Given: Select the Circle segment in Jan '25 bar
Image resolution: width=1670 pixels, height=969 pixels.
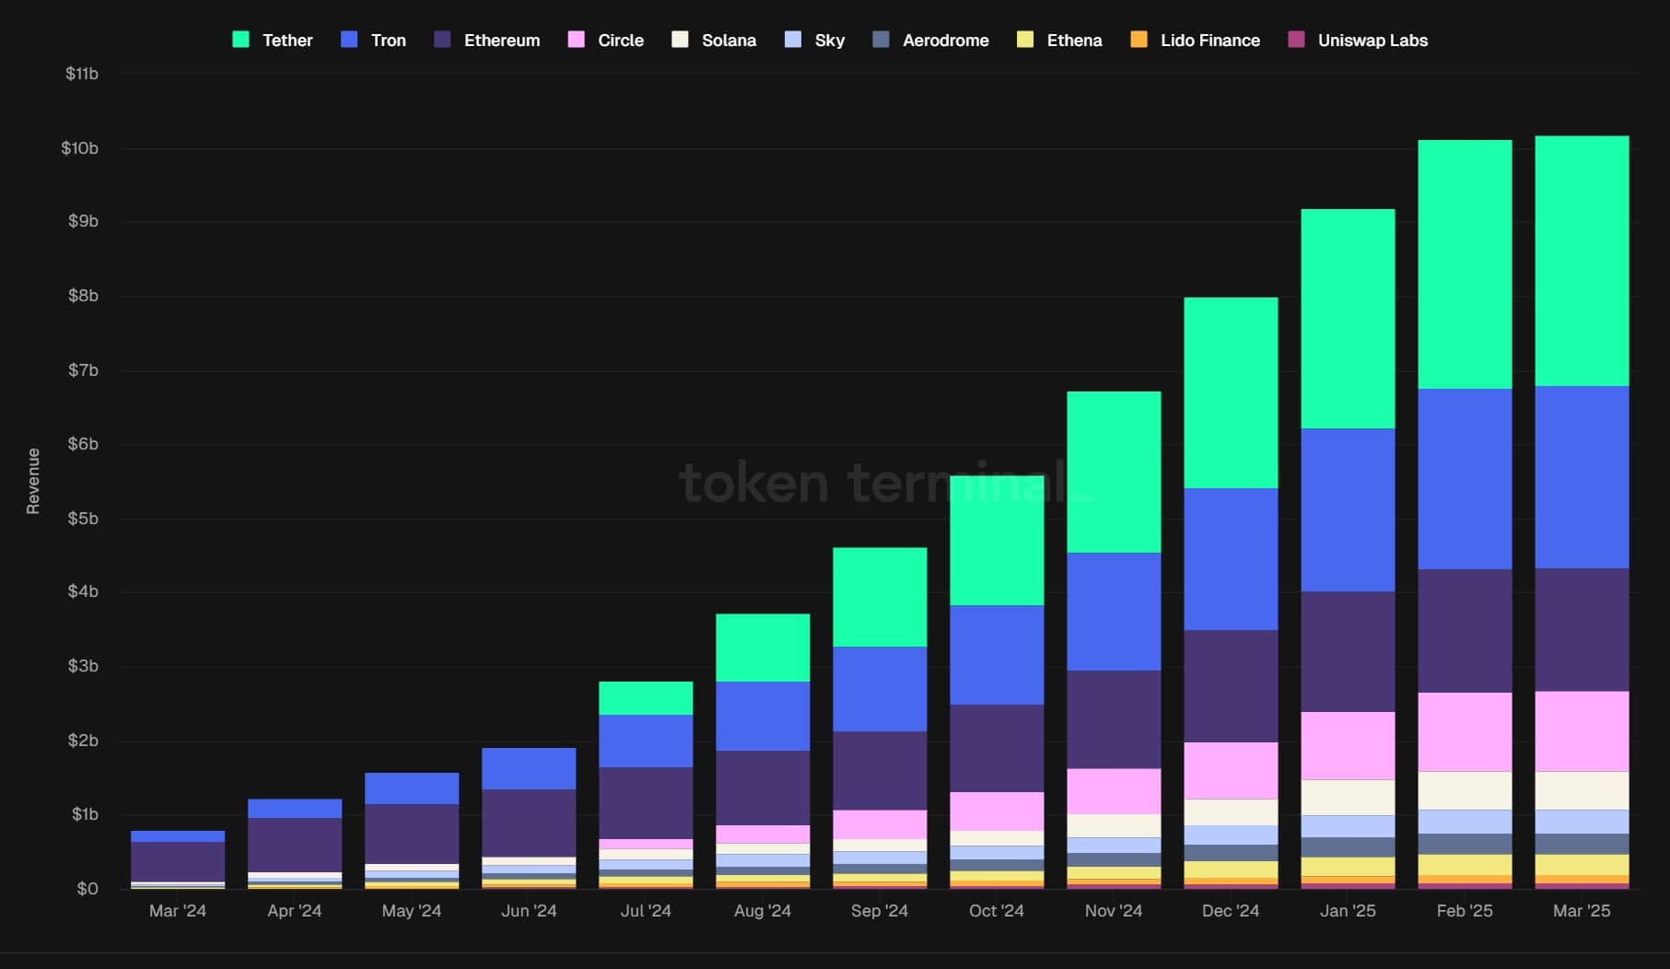Looking at the screenshot, I should coord(1348,746).
